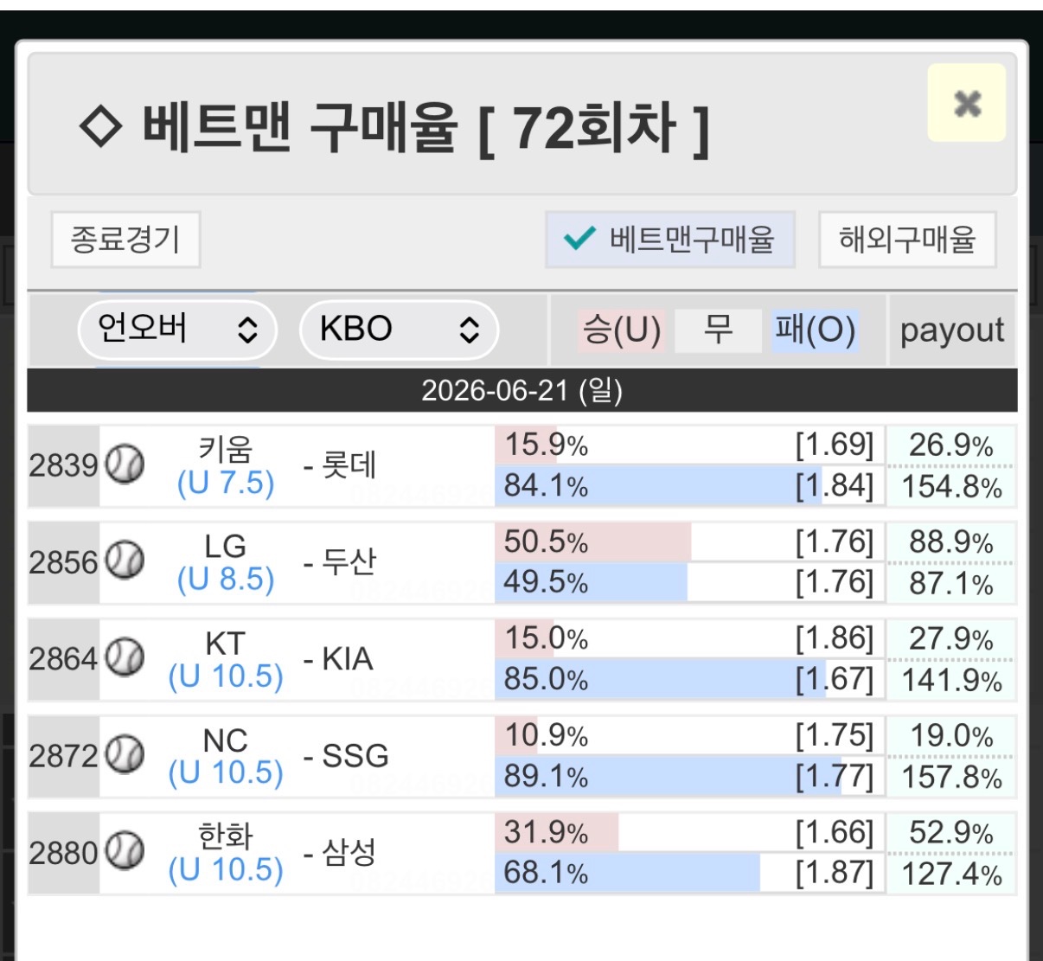Click the 한화 team name
Viewport: 1043px width, 961px height.
[x=225, y=836]
